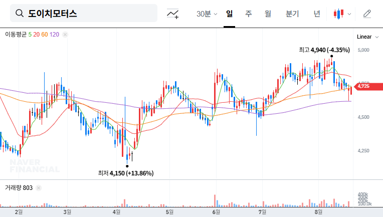383x217 pixels.
Task: Open the add indicator chart icon
Action: coord(173,14)
